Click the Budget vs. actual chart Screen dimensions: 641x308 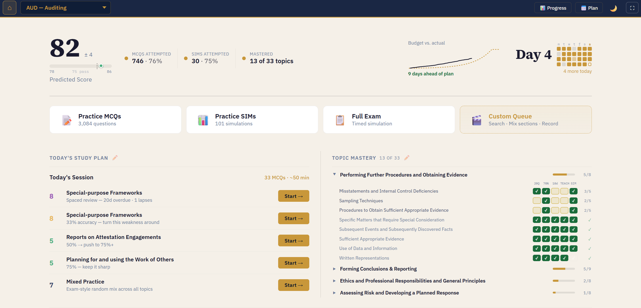454,59
